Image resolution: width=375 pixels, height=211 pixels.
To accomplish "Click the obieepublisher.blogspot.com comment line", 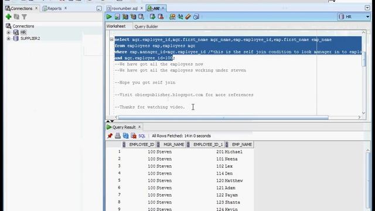I will point(184,95).
